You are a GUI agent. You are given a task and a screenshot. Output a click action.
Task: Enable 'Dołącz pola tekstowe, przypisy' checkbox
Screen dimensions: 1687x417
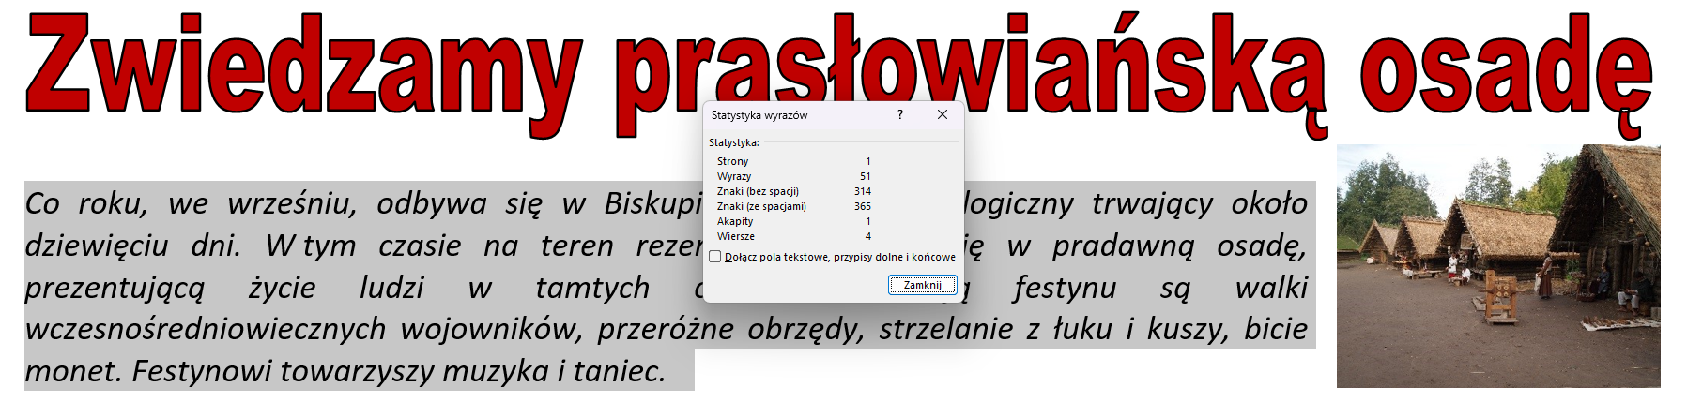(x=715, y=257)
